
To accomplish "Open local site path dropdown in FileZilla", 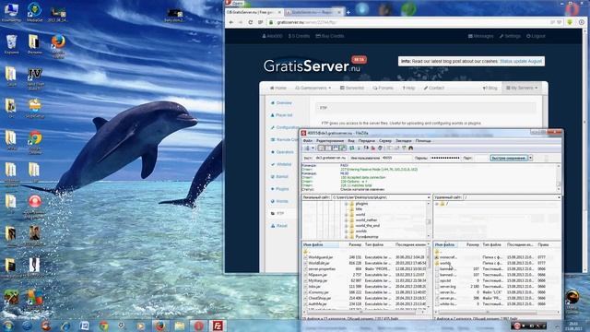I will click(428, 197).
